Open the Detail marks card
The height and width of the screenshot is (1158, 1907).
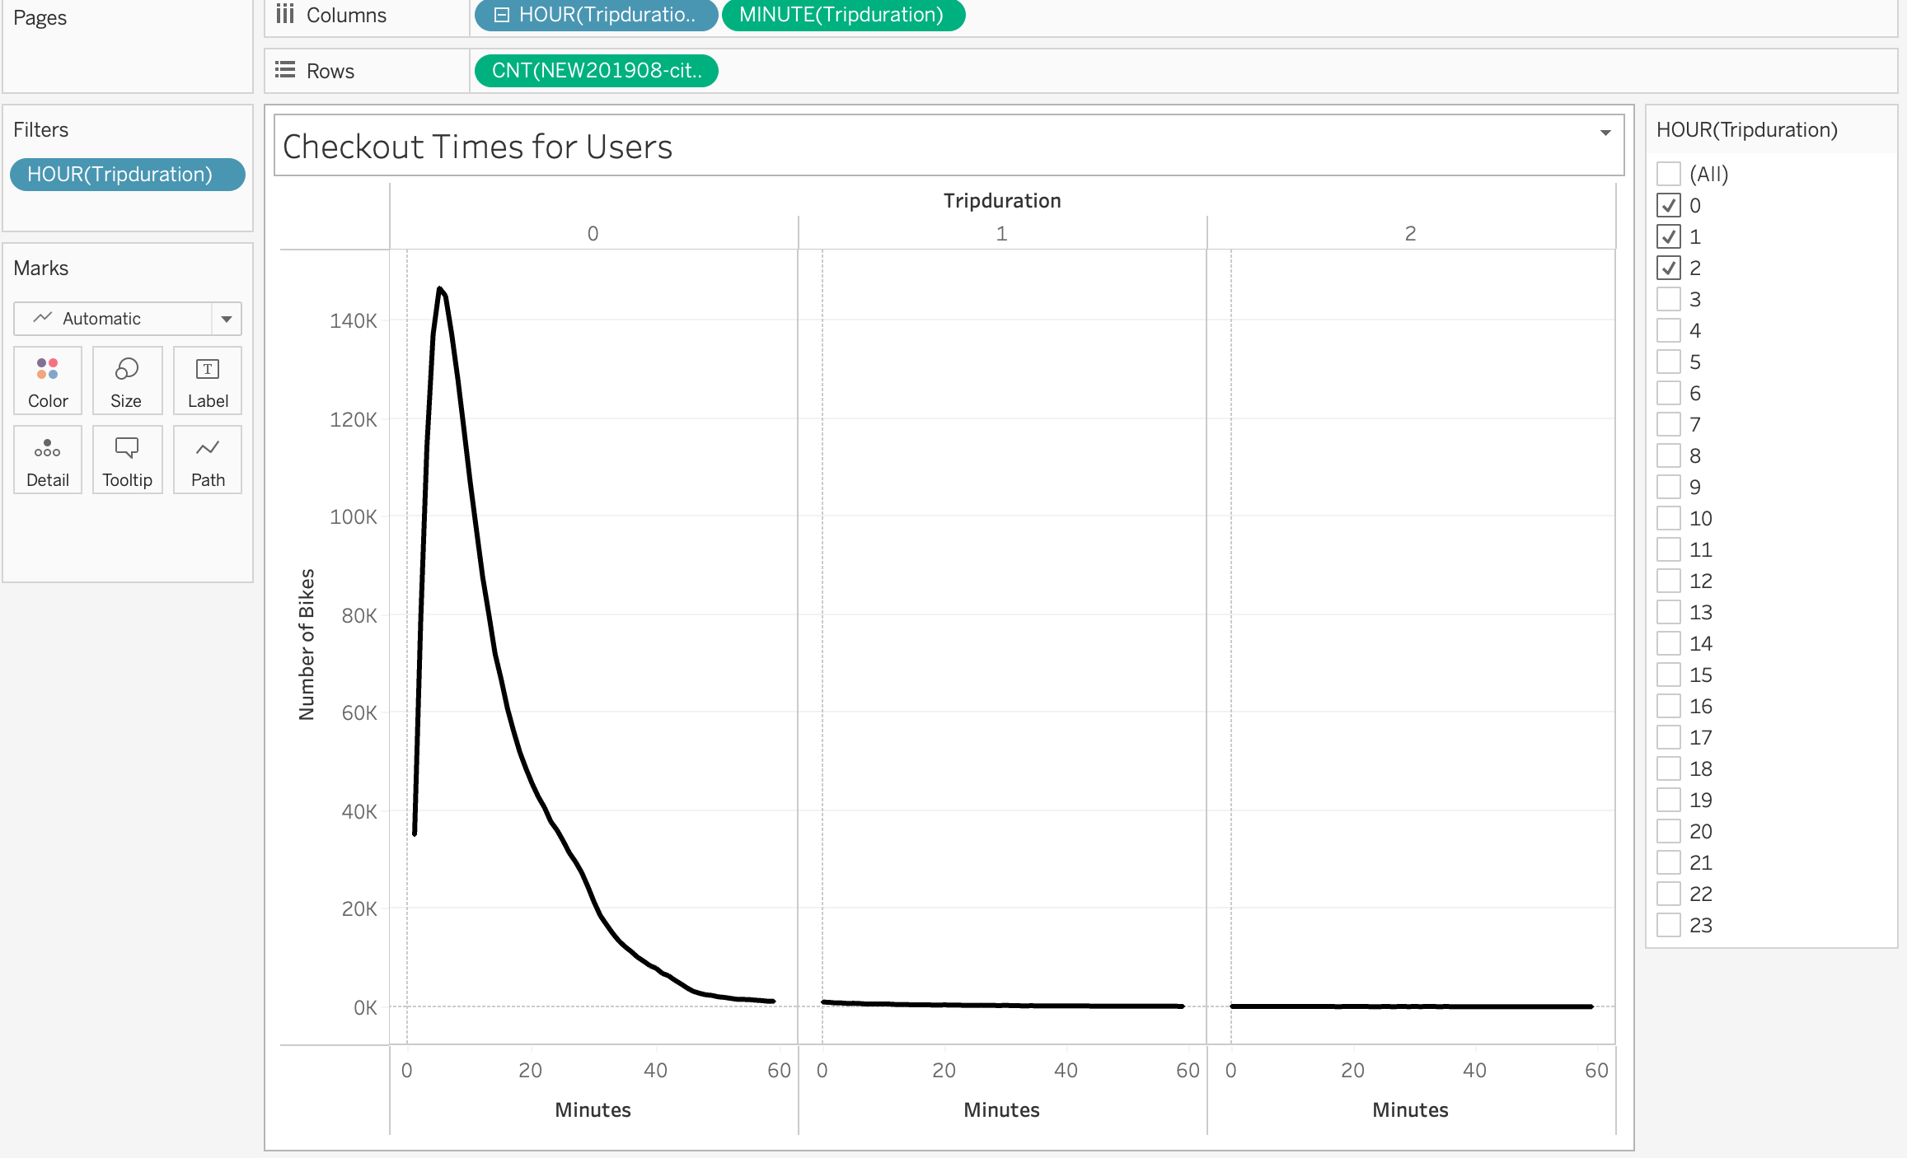pyautogui.click(x=48, y=460)
